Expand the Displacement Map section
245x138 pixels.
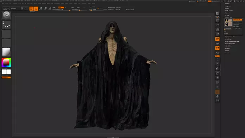230,37
